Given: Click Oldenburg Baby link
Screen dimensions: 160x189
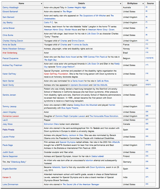Looking at the screenshot, I should click(x=19, y=162).
